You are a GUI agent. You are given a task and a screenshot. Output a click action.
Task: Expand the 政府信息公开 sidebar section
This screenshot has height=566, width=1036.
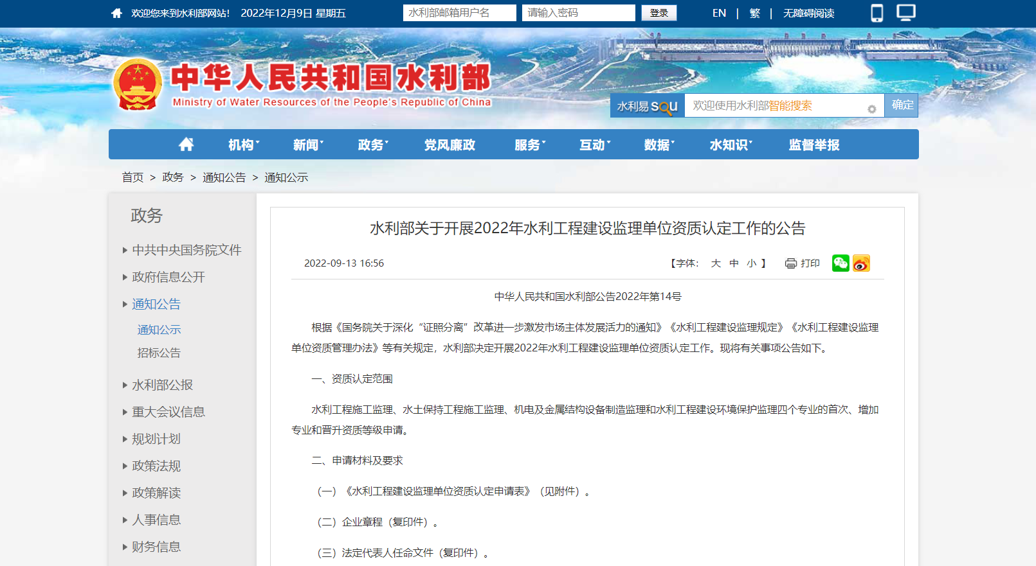168,277
